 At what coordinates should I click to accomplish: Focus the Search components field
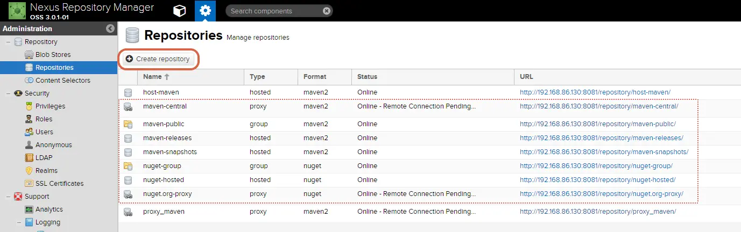tap(274, 11)
